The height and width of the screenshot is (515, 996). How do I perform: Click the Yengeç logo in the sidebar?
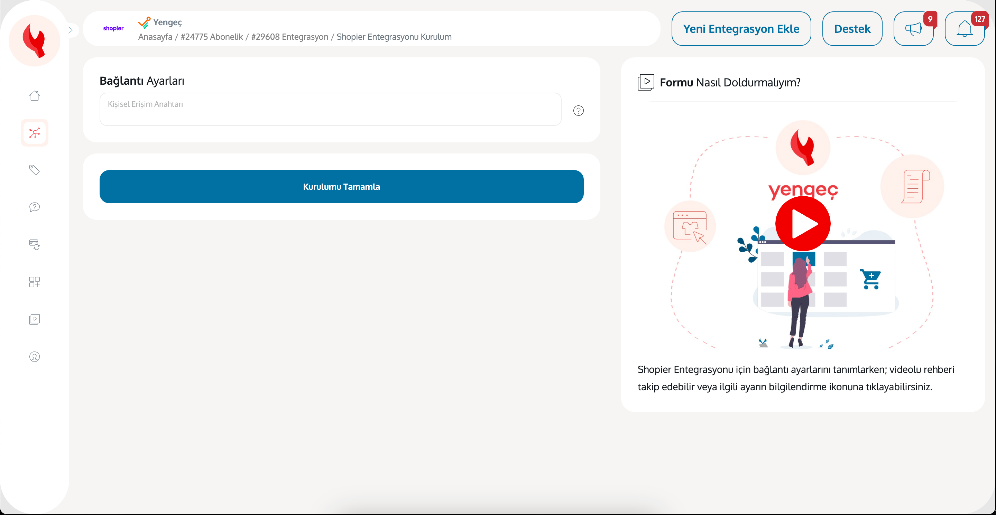tap(35, 40)
